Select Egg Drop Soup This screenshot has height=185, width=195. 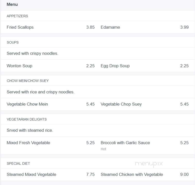[x=115, y=66]
